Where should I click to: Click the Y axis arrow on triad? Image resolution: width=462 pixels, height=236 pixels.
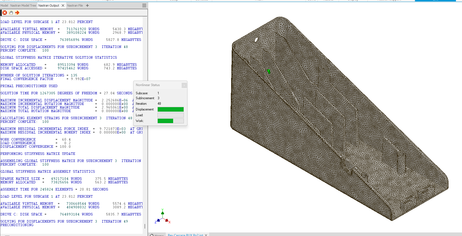pos(162,212)
